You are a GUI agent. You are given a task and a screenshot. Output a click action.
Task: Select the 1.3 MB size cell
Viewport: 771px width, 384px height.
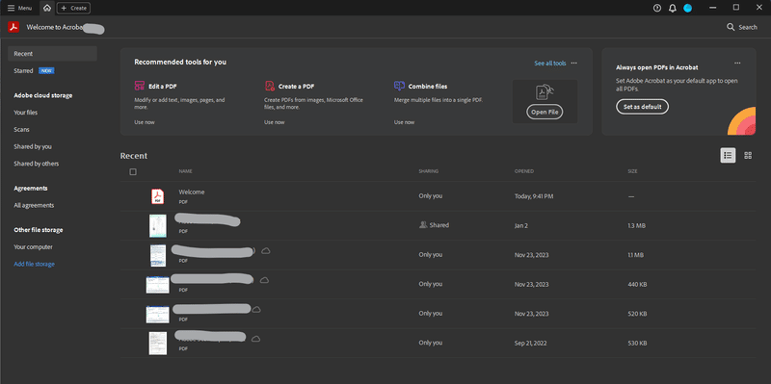636,226
